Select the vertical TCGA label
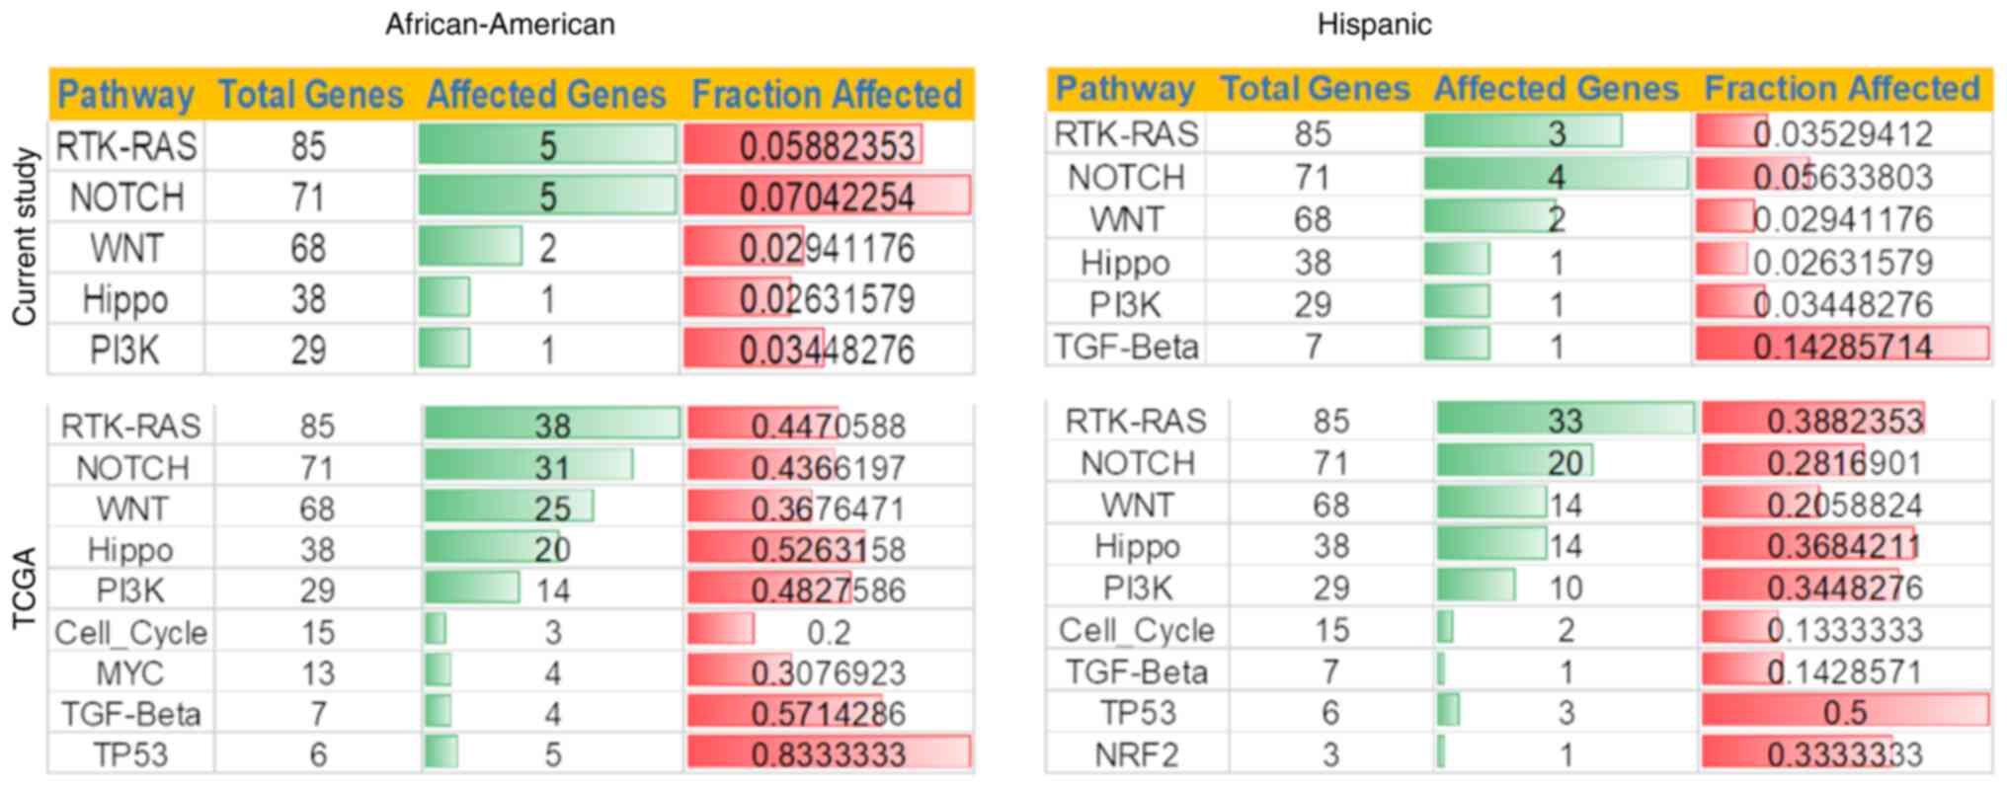This screenshot has width=2007, height=788. [x=25, y=589]
